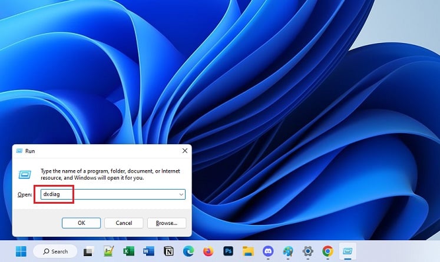Click the taskbar Search box
This screenshot has height=262, width=440.
point(55,251)
